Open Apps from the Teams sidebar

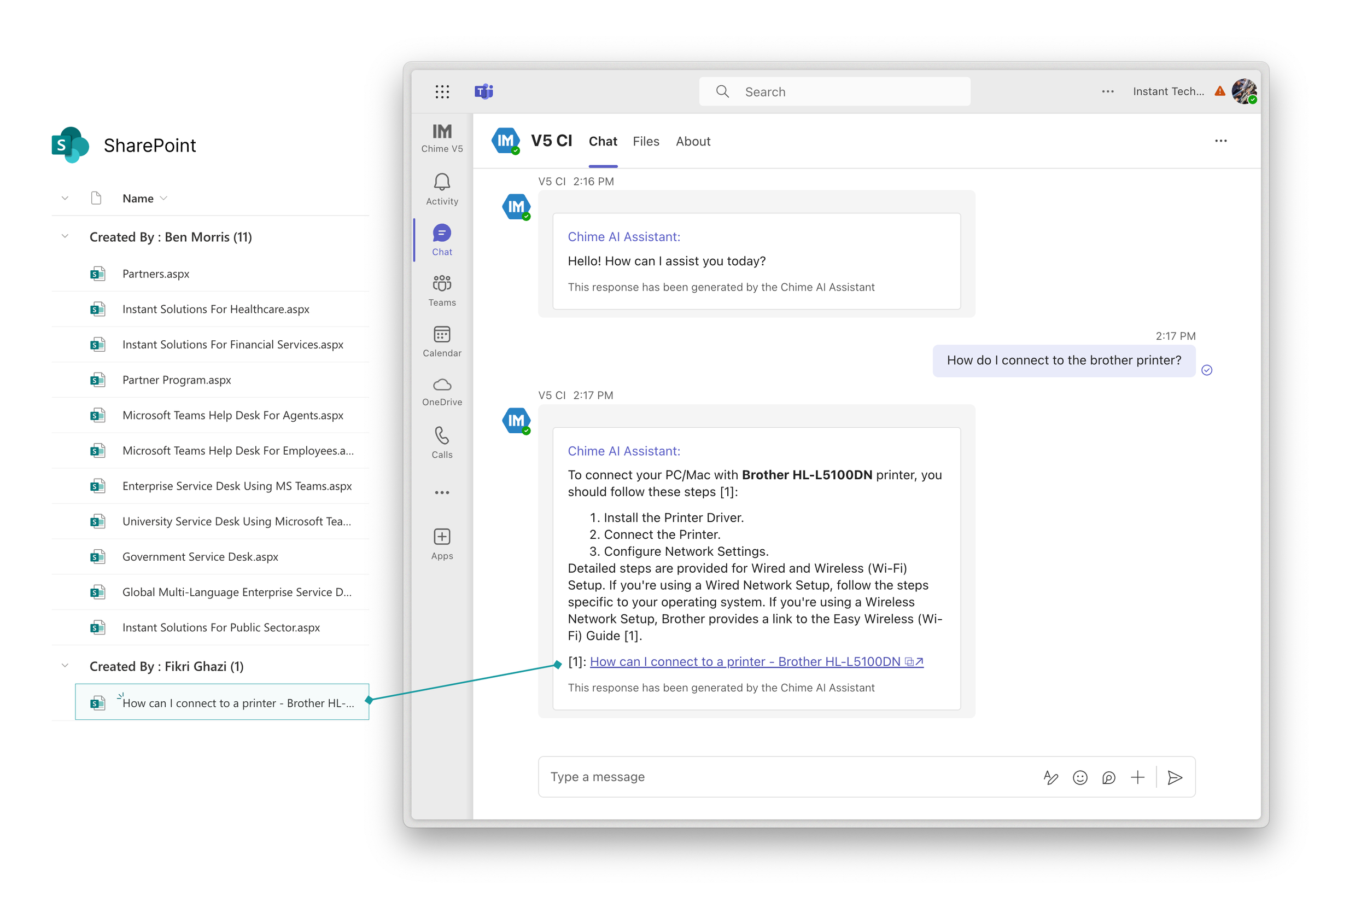coord(442,542)
